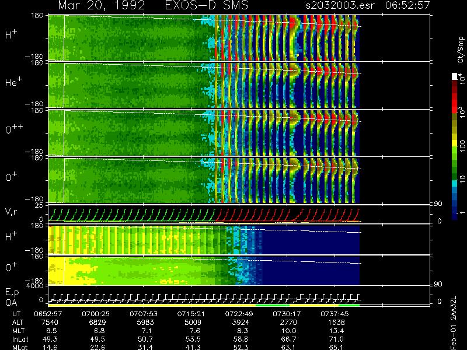
Task: Pick the dark blue bottom band of the color bar
Action: tap(455, 216)
